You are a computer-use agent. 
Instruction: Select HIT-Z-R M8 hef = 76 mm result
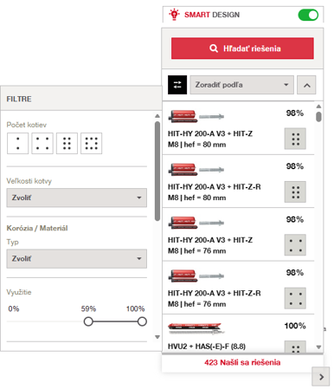(x=238, y=288)
